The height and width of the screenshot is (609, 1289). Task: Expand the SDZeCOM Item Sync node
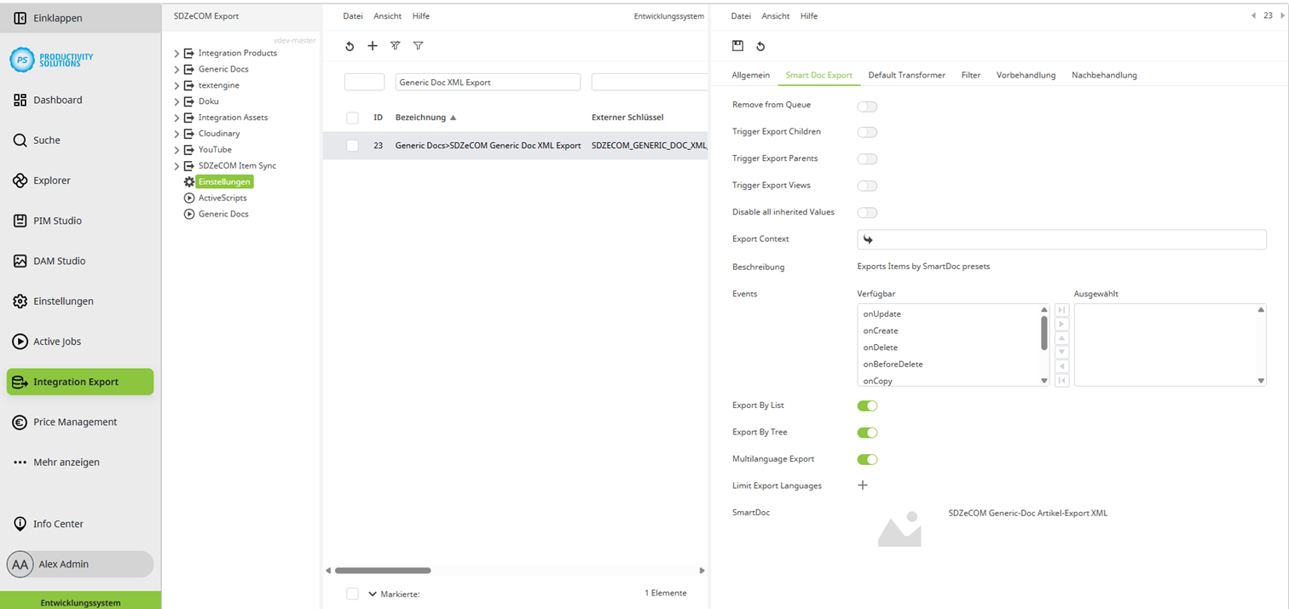(175, 165)
